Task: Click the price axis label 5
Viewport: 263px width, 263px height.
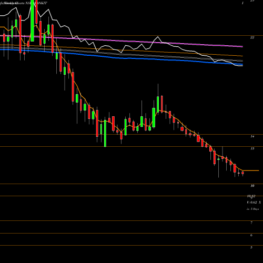Action: [251, 248]
